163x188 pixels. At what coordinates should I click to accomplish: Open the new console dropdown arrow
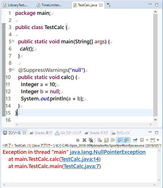pyautogui.click(x=158, y=140)
